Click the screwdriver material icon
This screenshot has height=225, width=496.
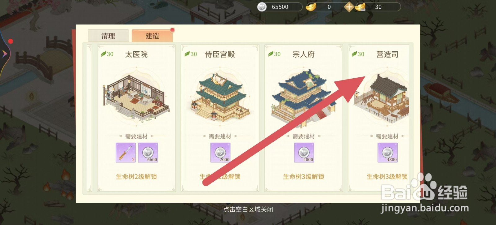click(x=126, y=153)
